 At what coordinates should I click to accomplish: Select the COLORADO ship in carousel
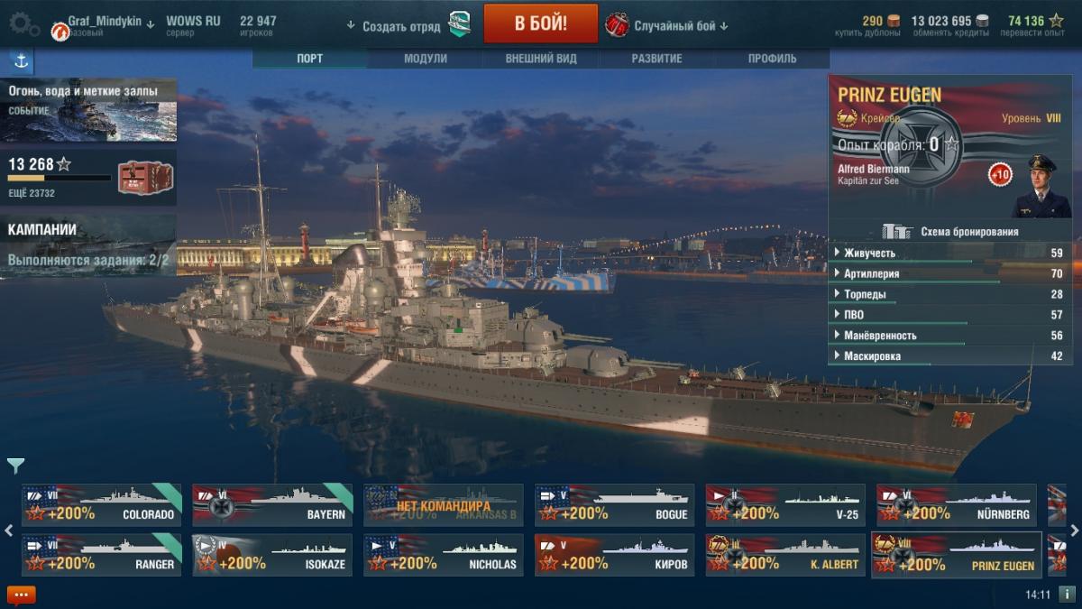[101, 505]
